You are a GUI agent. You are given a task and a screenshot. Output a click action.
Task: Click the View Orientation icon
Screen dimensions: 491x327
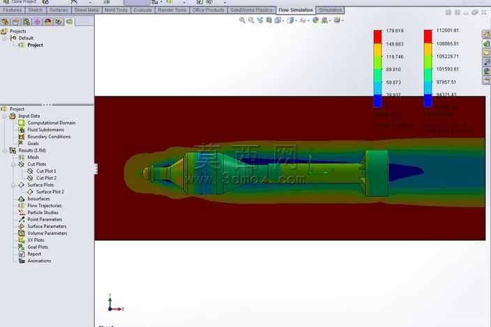[x=278, y=20]
